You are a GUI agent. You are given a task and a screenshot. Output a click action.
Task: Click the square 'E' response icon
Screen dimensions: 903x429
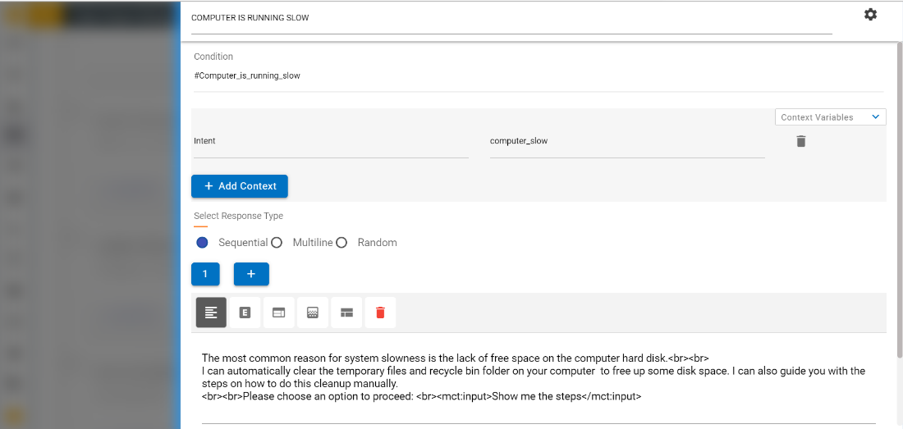pos(245,313)
